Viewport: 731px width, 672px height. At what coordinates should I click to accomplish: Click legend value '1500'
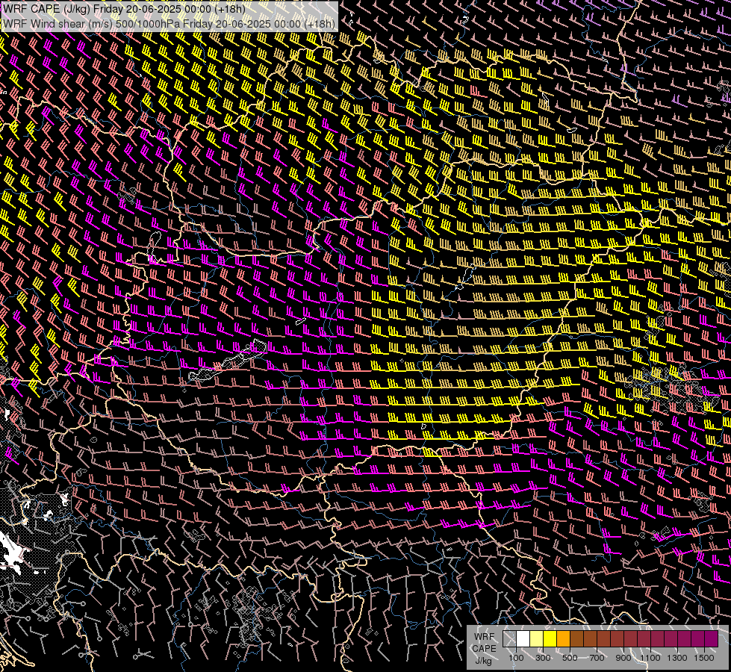(x=704, y=658)
